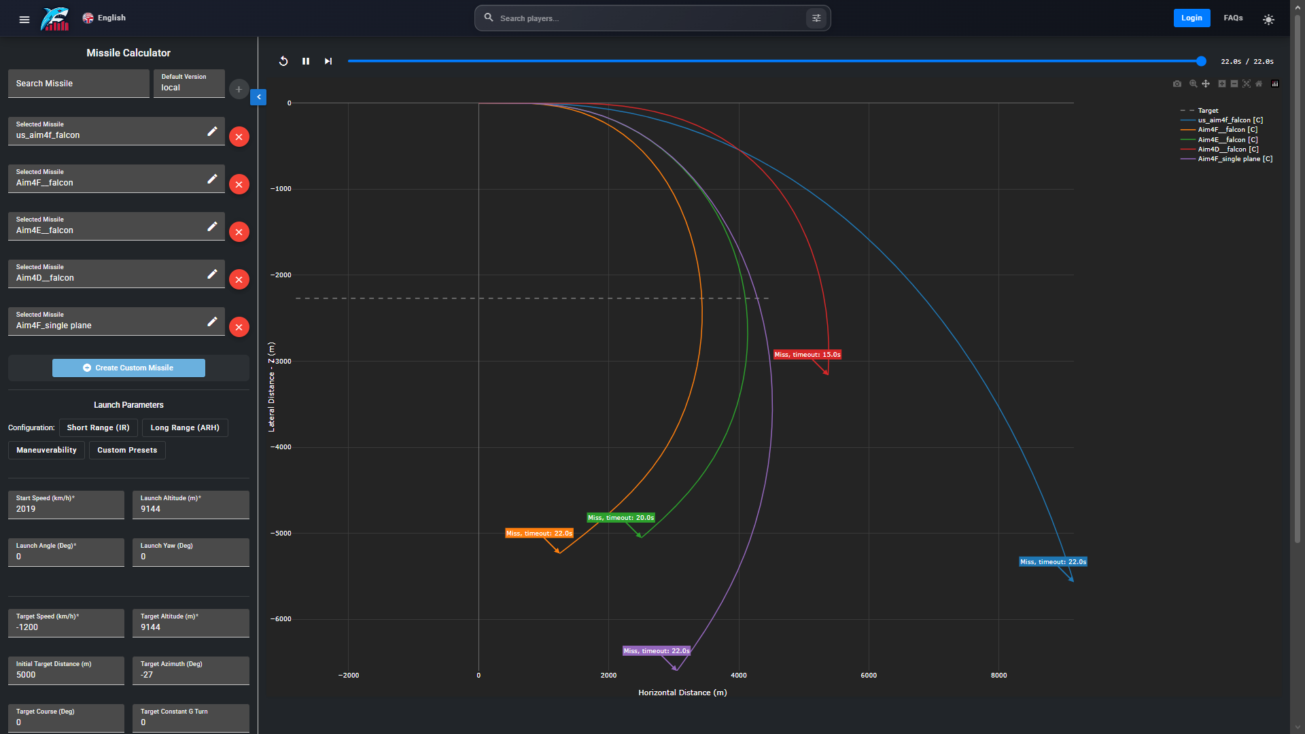Collapse the sidebar with the blue chevron
This screenshot has height=734, width=1305.
pos(258,97)
